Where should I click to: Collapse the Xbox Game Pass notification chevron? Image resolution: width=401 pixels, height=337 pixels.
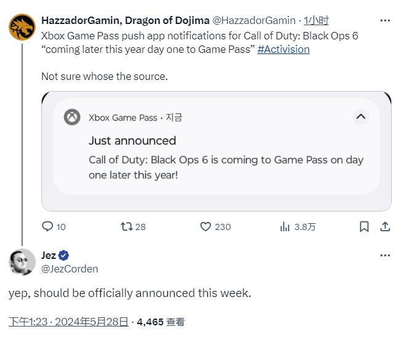(361, 116)
